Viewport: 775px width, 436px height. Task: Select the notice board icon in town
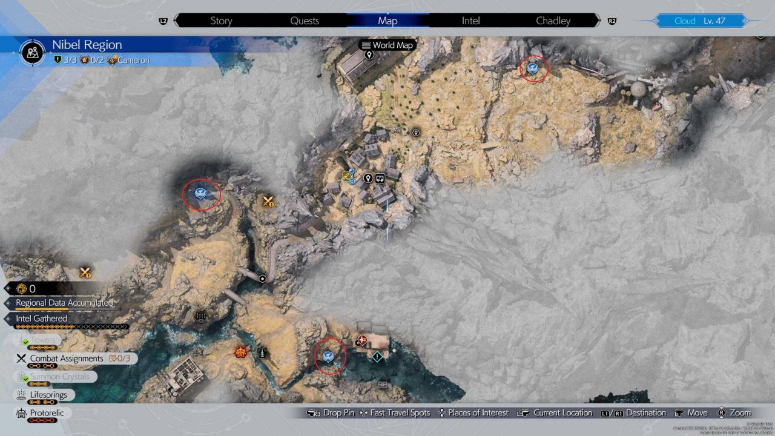tap(380, 178)
